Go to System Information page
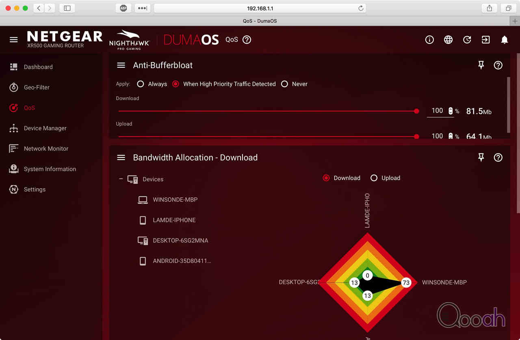This screenshot has height=340, width=520. 50,169
